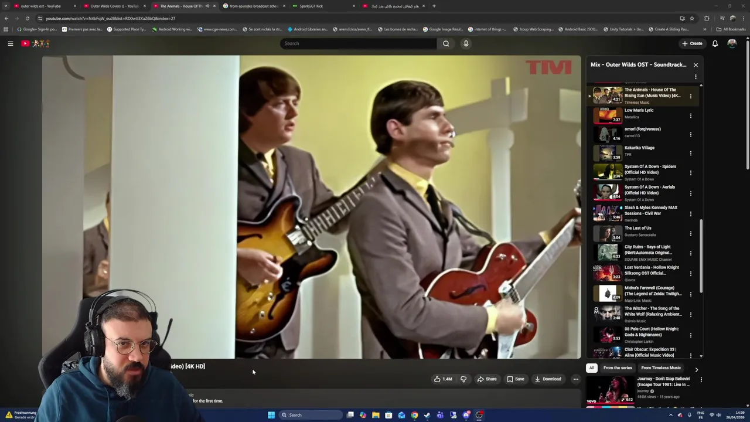Click the Create button
Image resolution: width=750 pixels, height=422 pixels.
(x=692, y=43)
